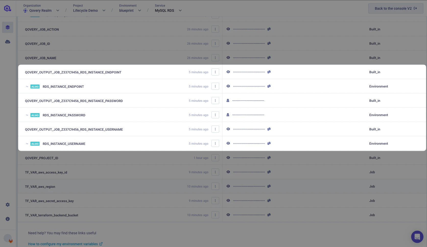427x247 pixels.
Task: Click Back to the console V2 button
Action: click(396, 8)
